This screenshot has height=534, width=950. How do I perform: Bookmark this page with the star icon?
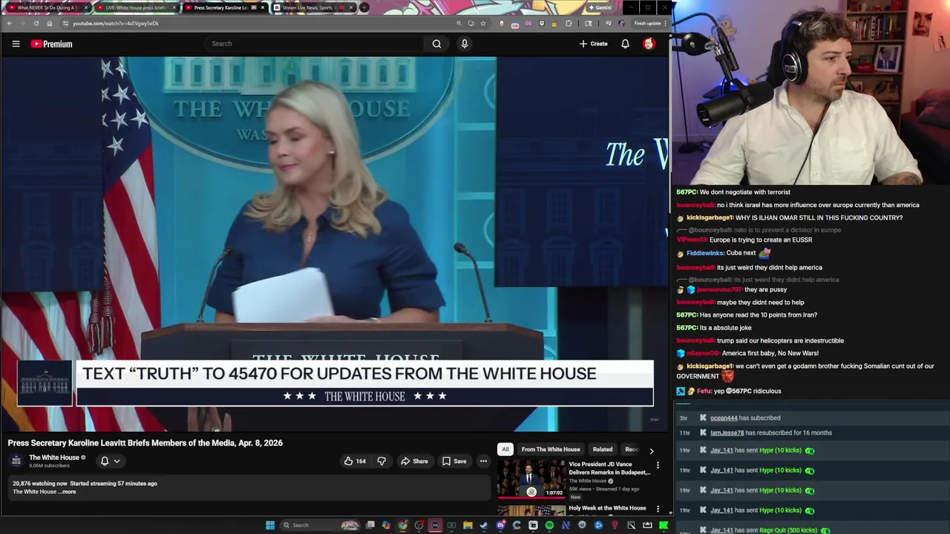(483, 23)
